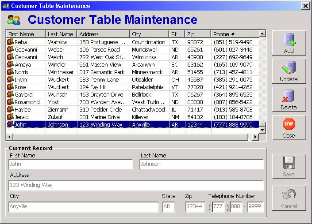Sort by the Last Name column header
The image size is (312, 224).
61,34
